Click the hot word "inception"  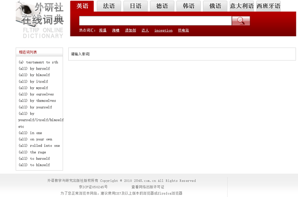(163, 31)
